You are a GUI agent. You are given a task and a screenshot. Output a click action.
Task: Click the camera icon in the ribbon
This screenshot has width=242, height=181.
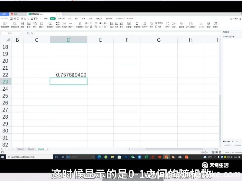tap(159, 23)
